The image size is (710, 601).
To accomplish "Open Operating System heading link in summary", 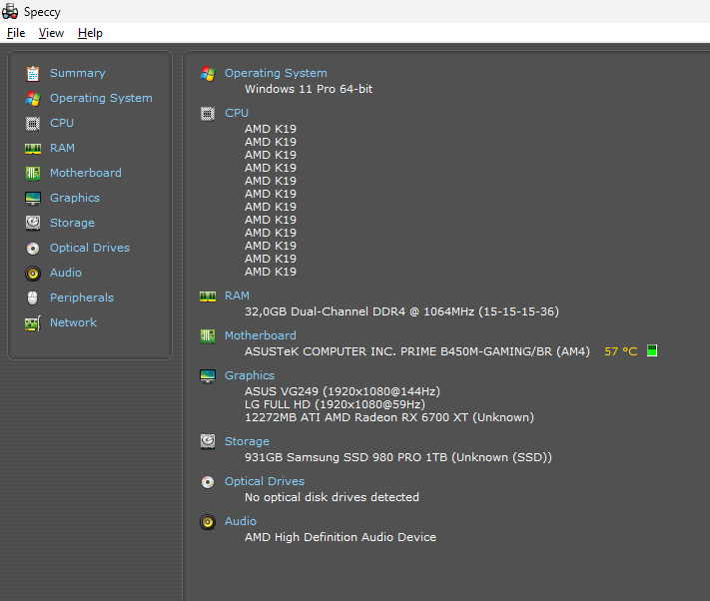I will (276, 73).
